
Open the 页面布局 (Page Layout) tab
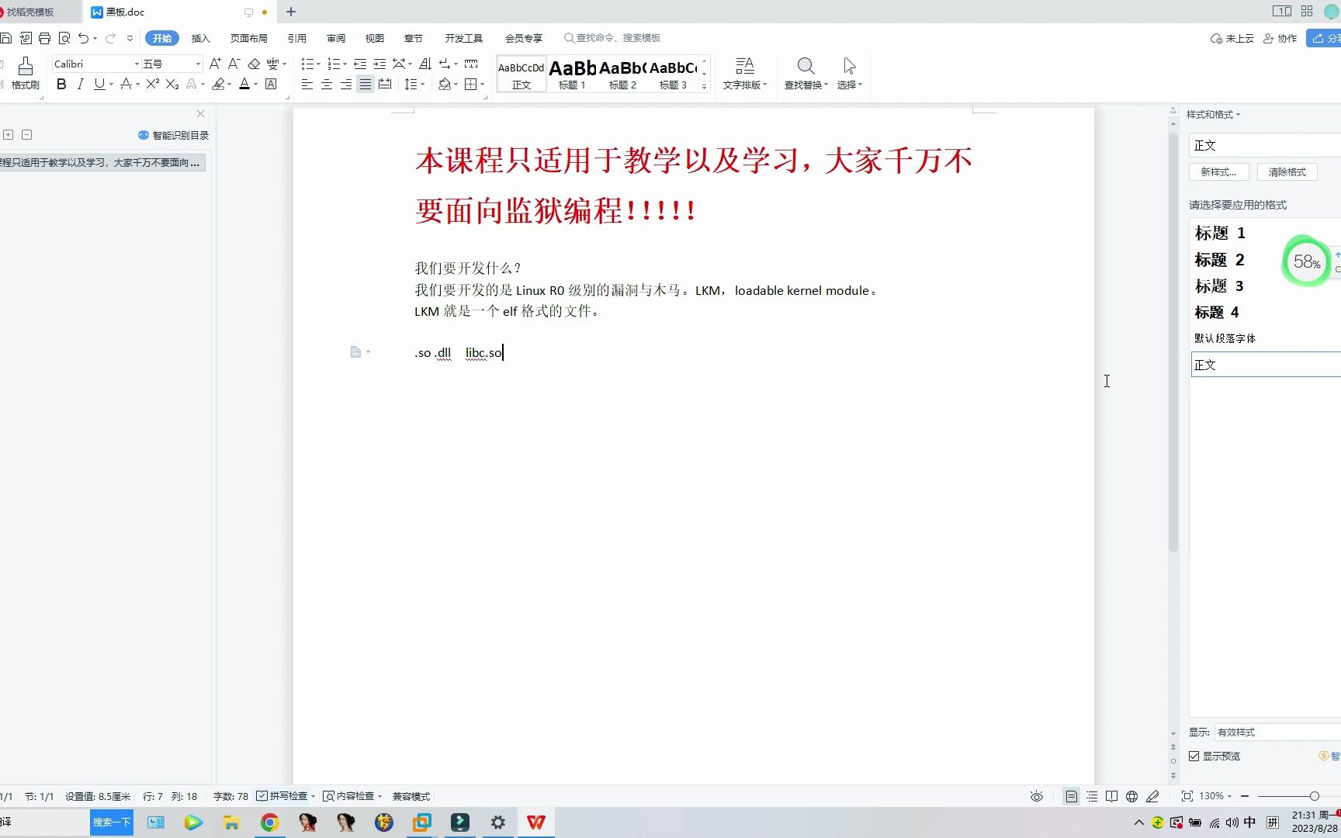(248, 38)
